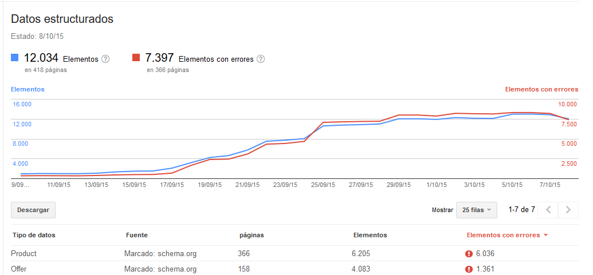Viewport: 593px width, 275px height.
Task: Click the 10.000 right axis value
Action: tap(567, 105)
